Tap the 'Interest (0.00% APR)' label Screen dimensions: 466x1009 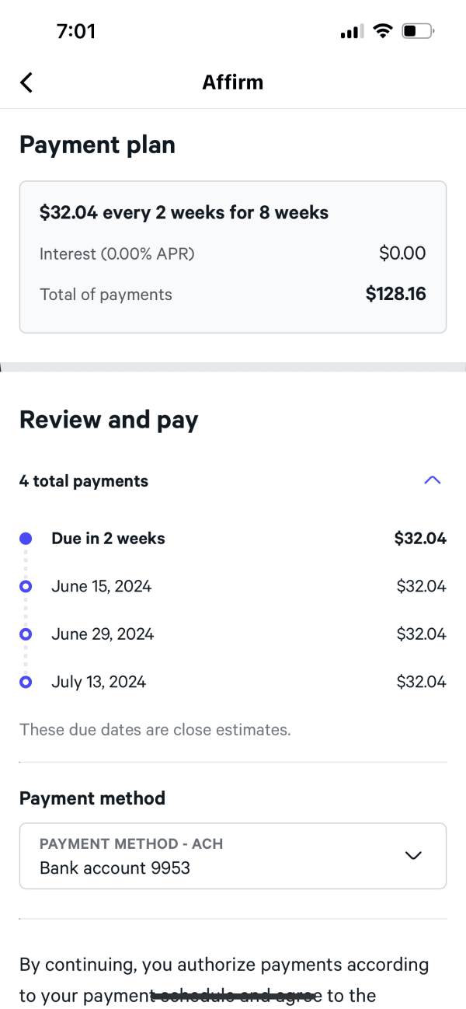click(x=117, y=254)
